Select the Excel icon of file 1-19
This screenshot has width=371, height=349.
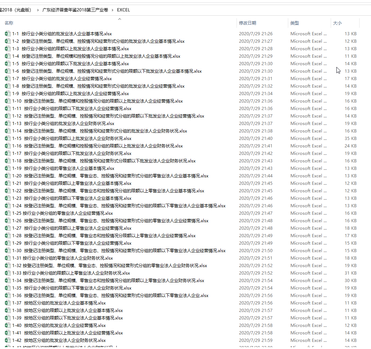(7, 168)
